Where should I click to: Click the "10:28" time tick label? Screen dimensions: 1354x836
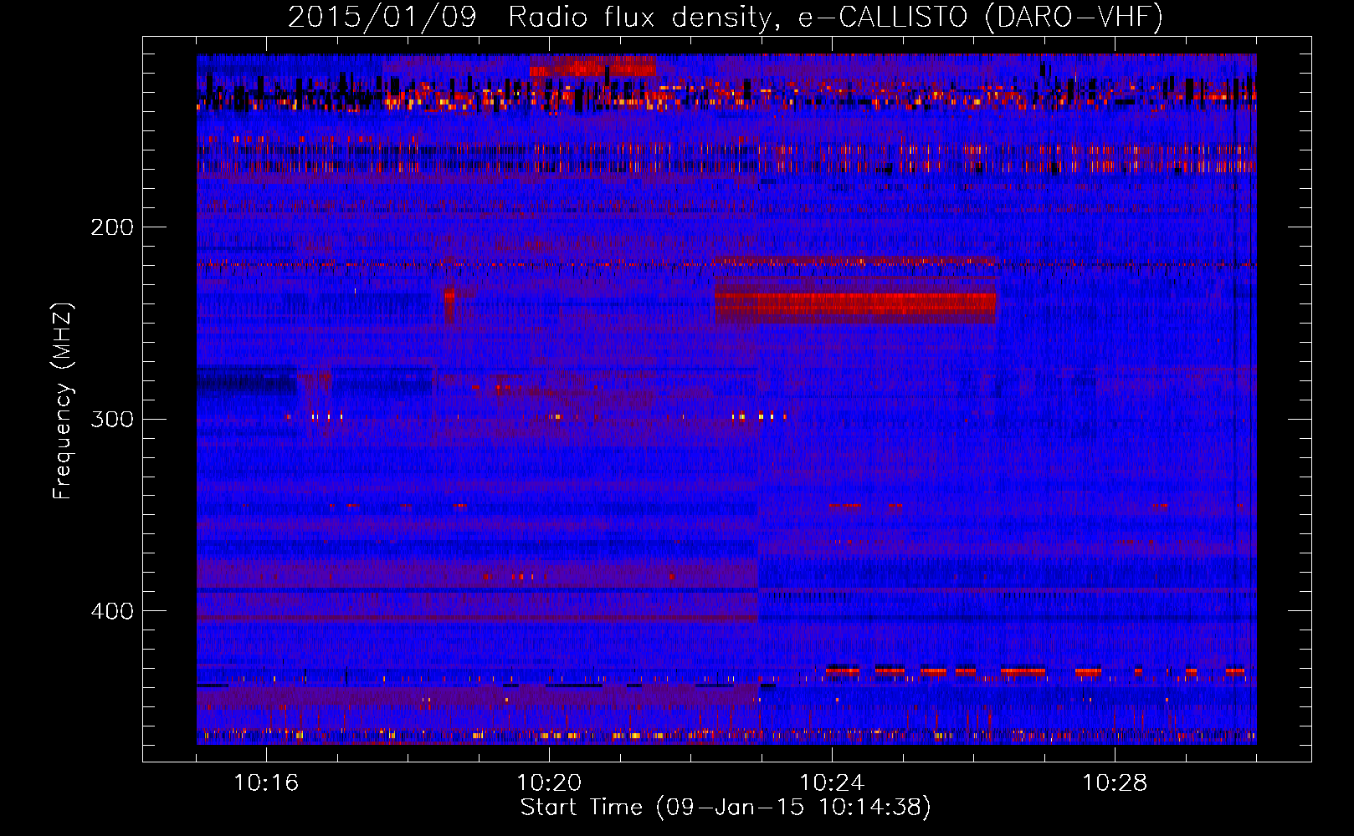coord(1115,783)
